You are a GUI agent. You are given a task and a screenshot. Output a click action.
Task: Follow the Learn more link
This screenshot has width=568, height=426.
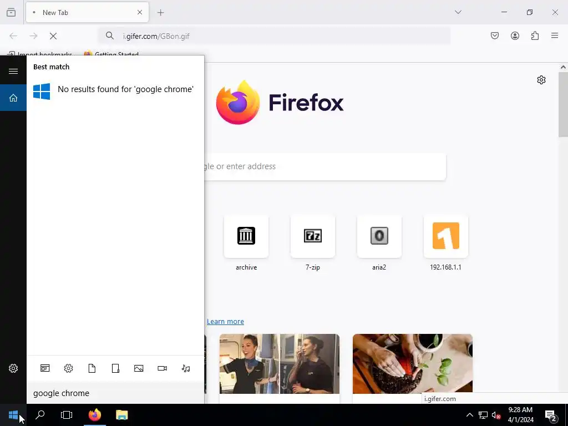(225, 321)
